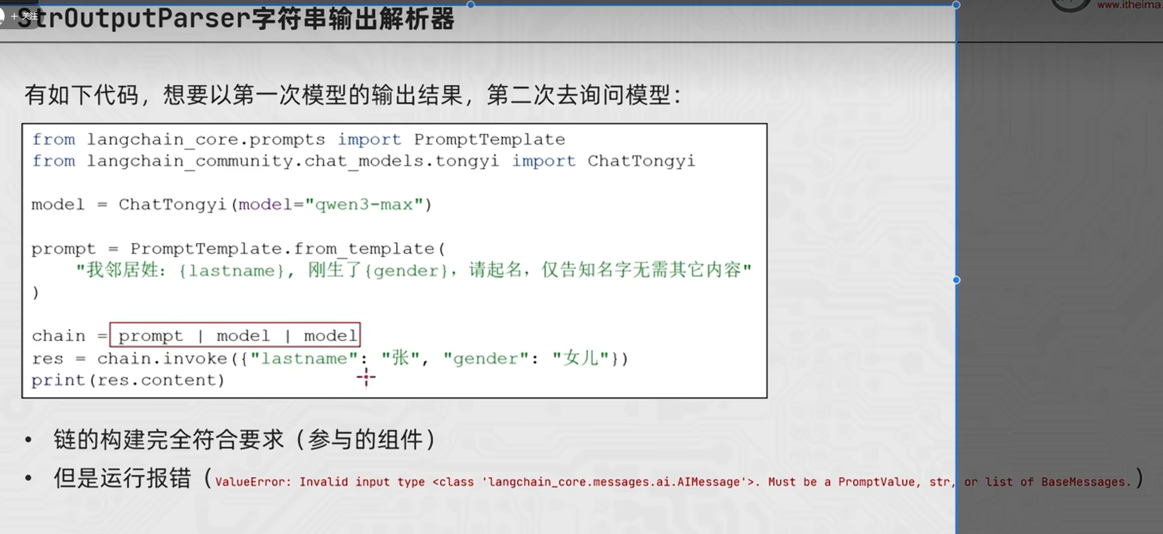Click the code line importing PromptTemplate

coord(299,139)
